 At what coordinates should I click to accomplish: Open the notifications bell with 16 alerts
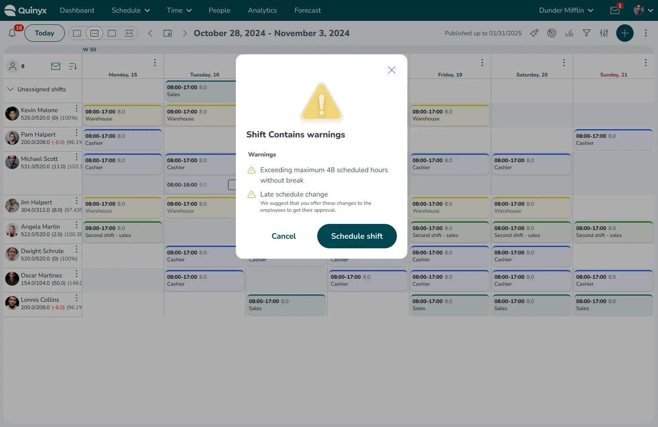pos(13,33)
